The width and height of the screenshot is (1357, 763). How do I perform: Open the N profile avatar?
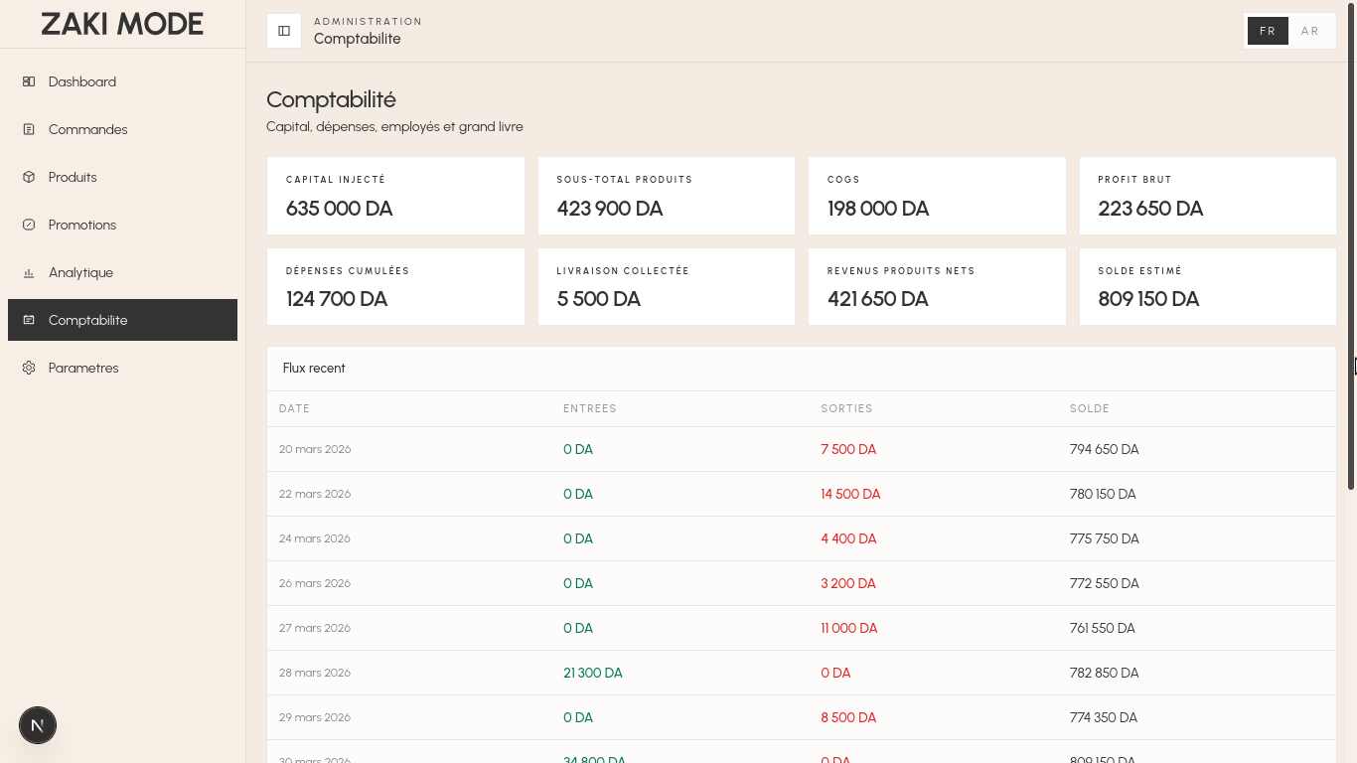pos(38,725)
